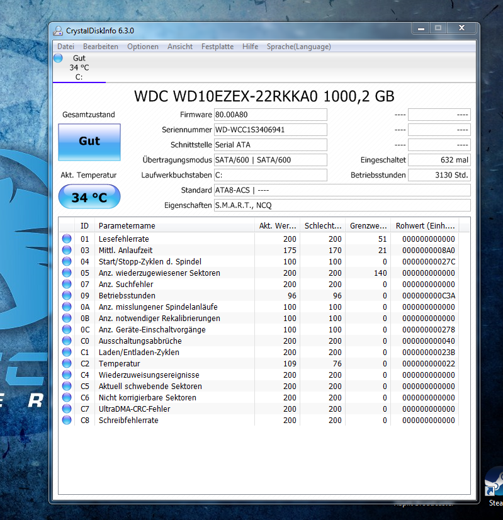Click status icon for Betriebsstunden row 09
Screen dimensions: 503x520
[x=67, y=295]
